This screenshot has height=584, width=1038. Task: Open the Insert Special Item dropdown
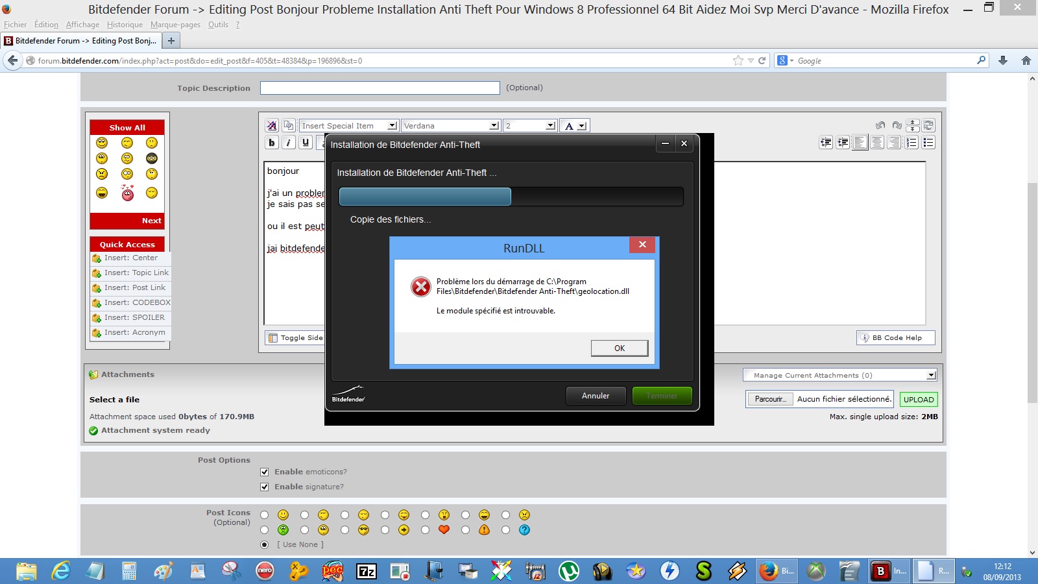pyautogui.click(x=348, y=125)
